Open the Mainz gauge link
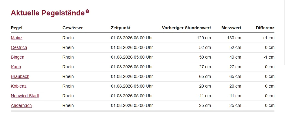285x122 pixels. click(17, 38)
